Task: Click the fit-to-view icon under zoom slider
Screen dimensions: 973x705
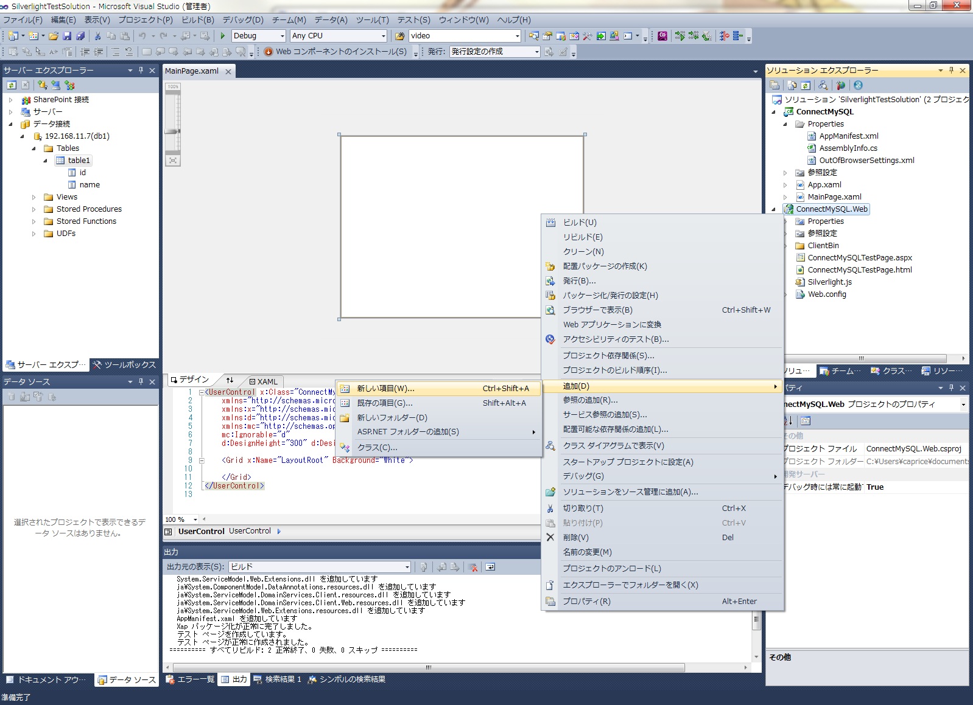Action: click(173, 160)
